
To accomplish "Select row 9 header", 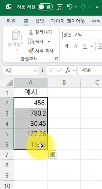I will pos(7,175).
